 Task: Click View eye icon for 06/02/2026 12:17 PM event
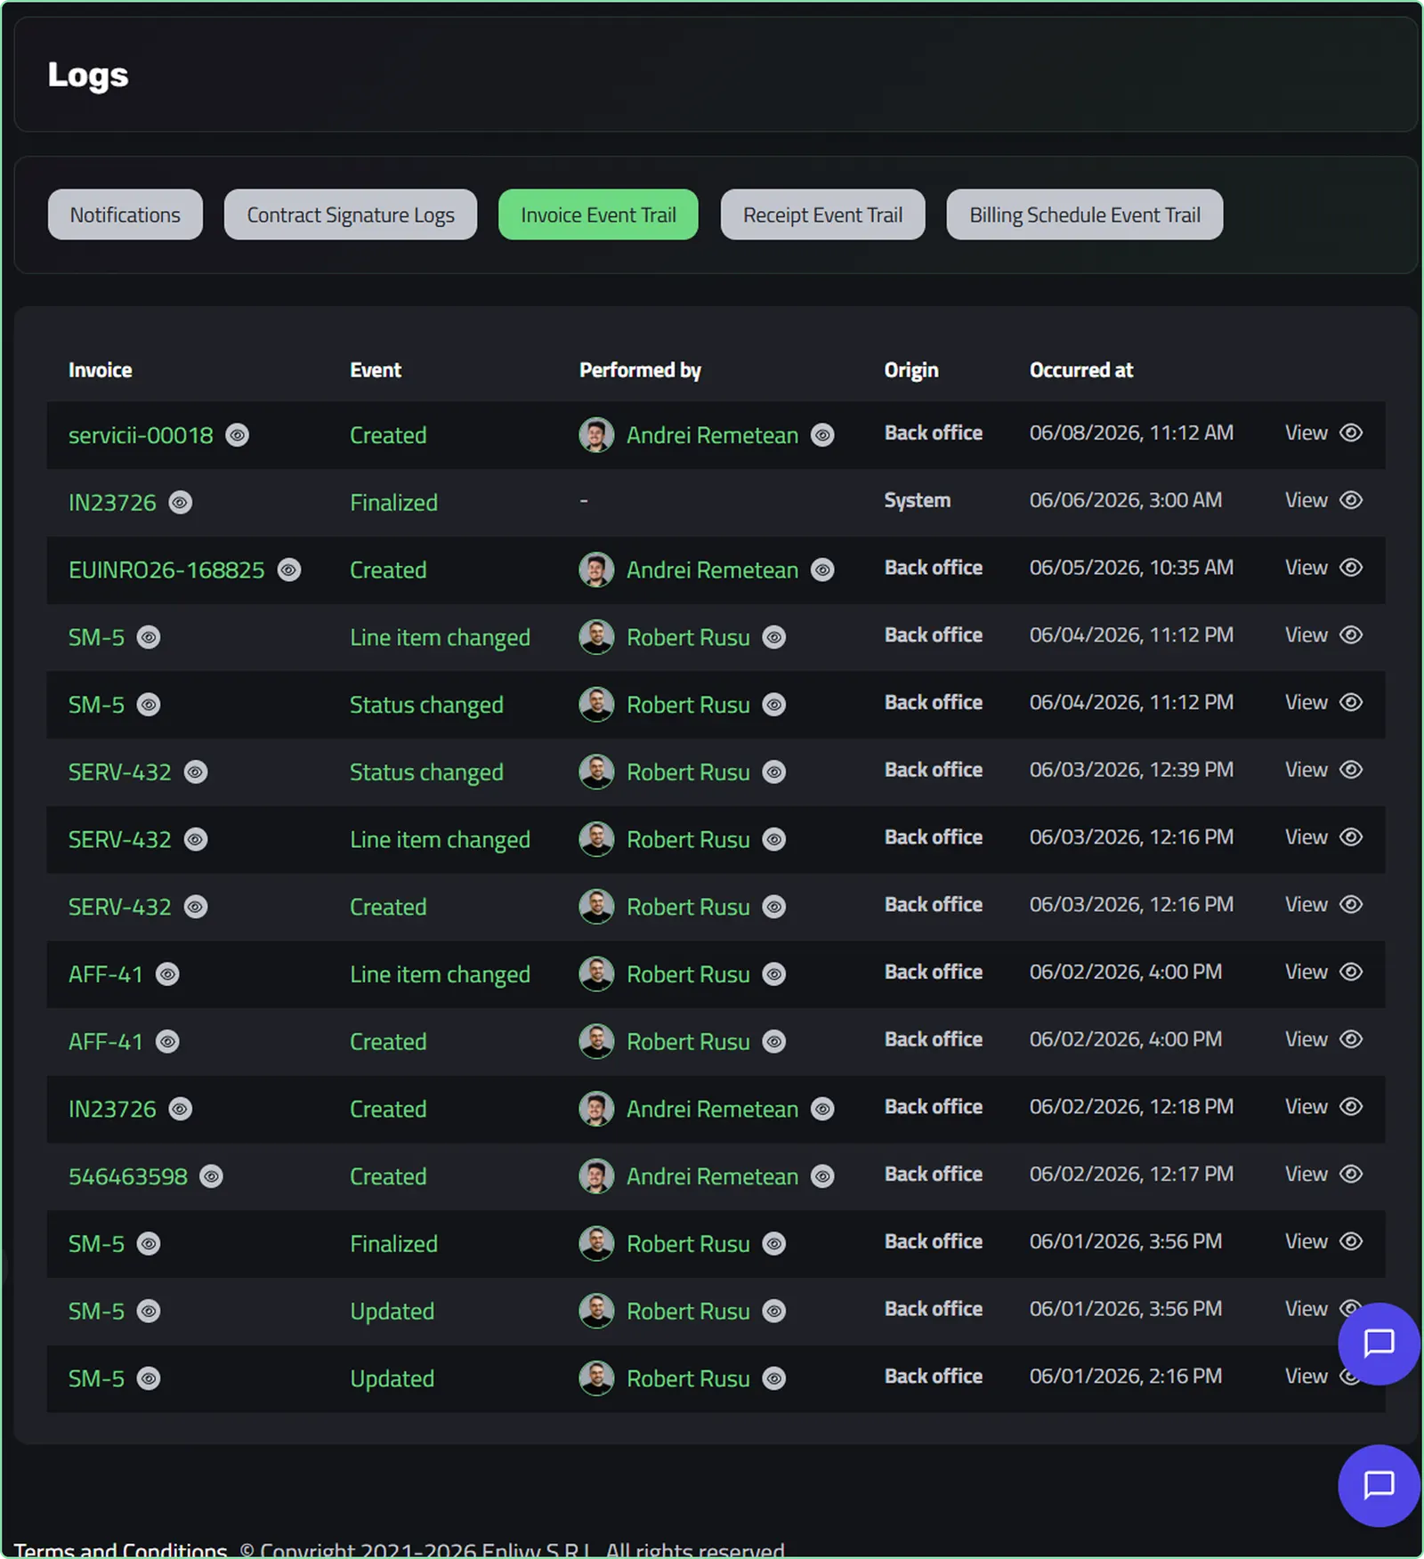coord(1351,1174)
